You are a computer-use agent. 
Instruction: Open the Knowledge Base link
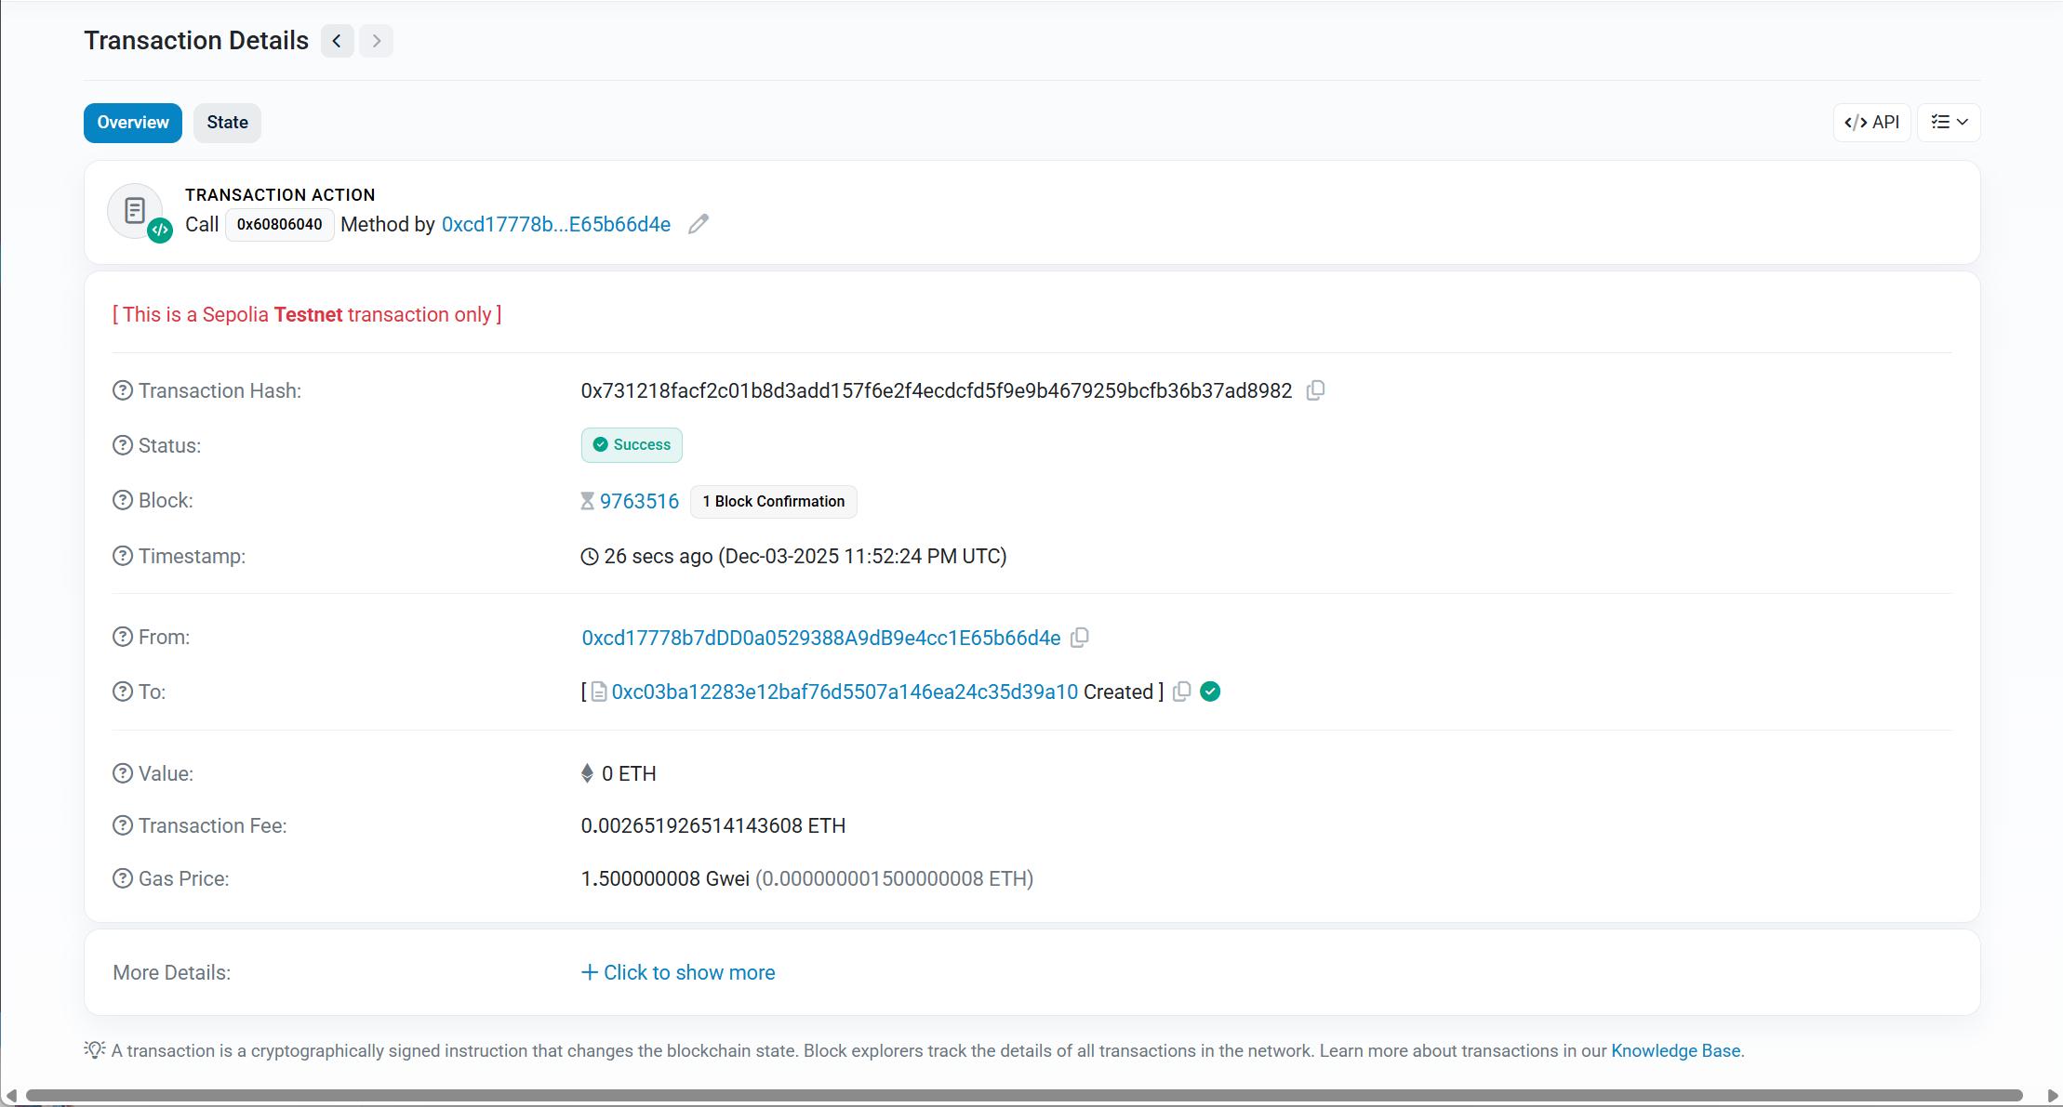point(1675,1050)
